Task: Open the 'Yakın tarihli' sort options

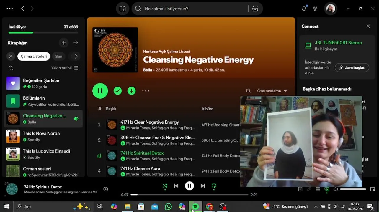Action: coord(65,68)
